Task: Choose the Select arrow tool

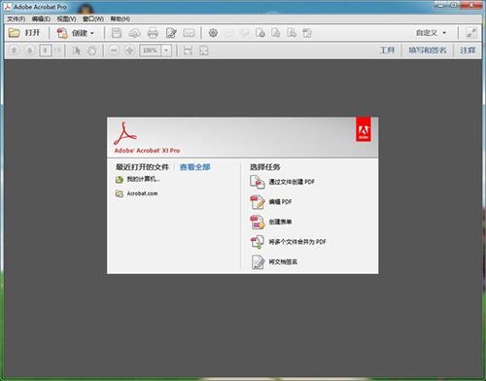Action: point(77,51)
